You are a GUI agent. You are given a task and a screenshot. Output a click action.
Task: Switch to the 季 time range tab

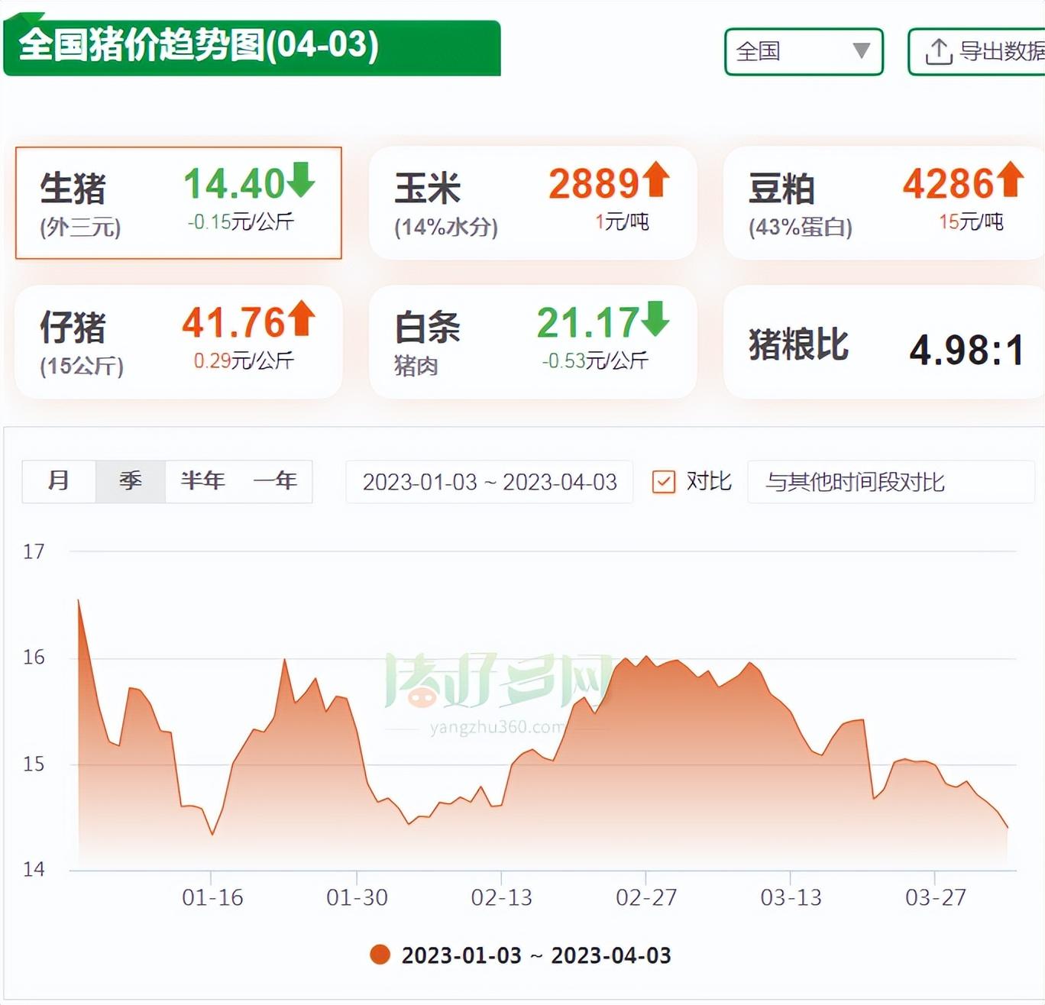130,481
